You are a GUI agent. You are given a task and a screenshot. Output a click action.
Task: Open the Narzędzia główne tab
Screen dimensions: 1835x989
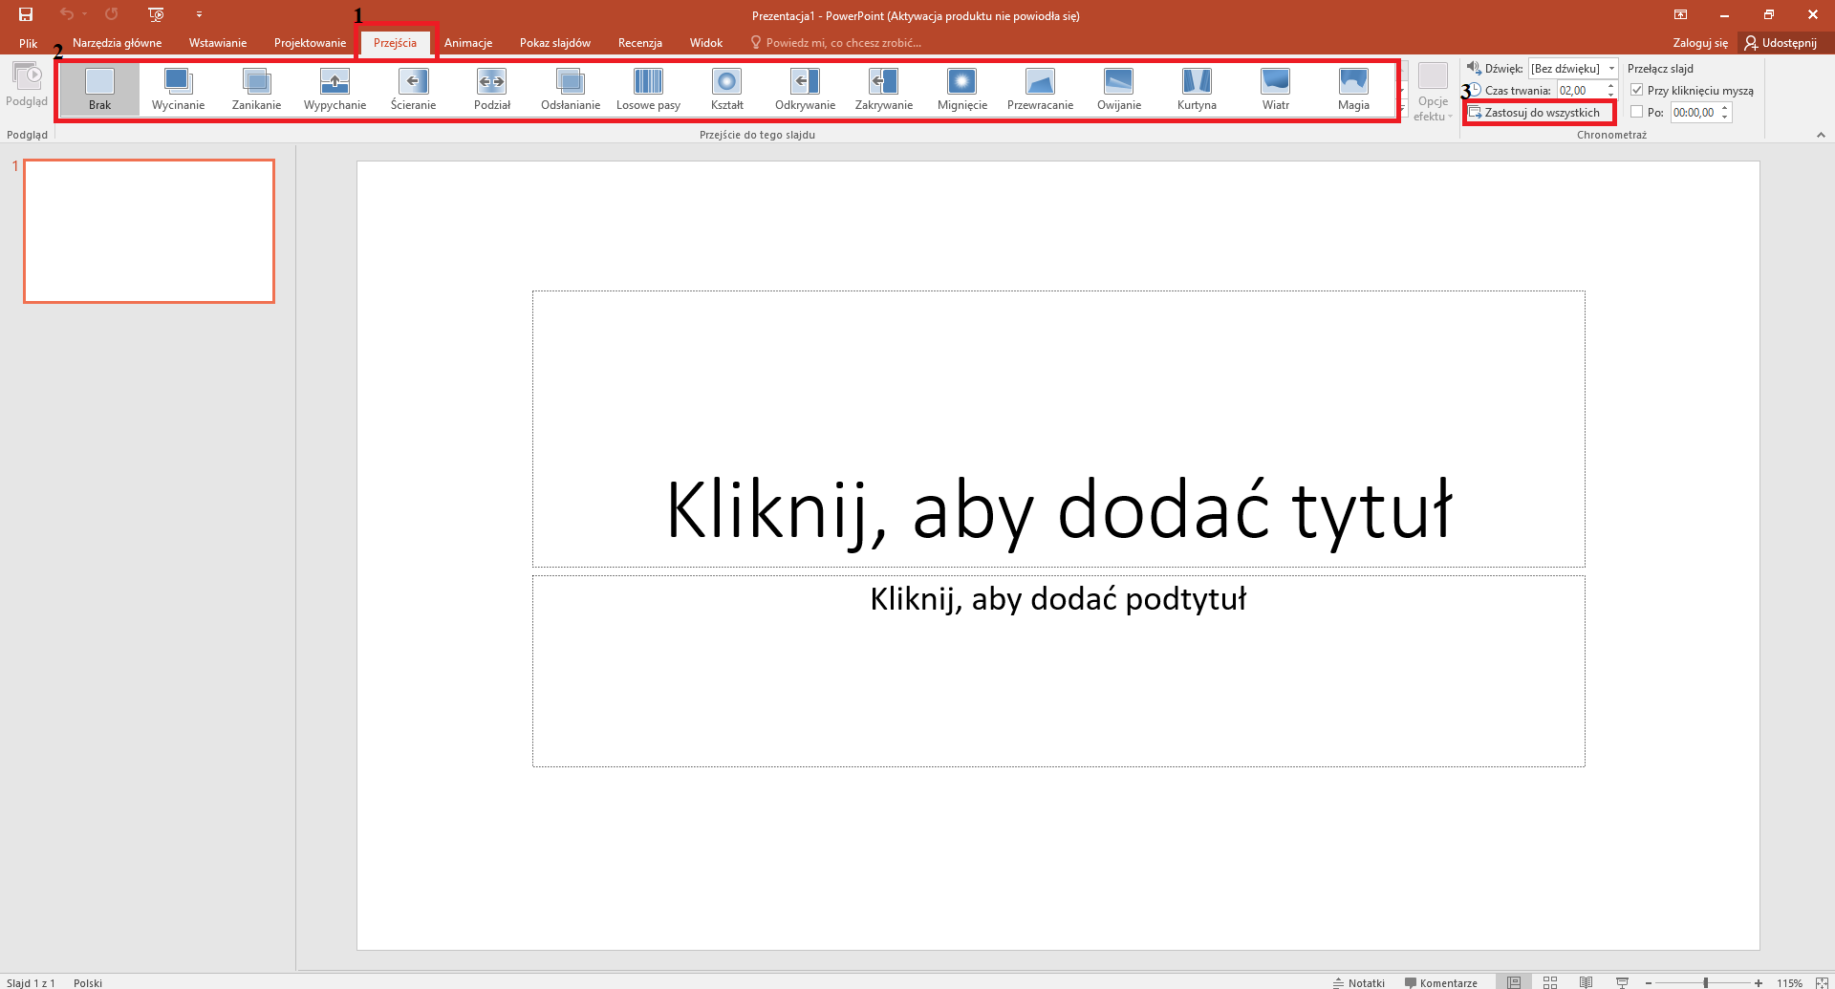click(x=117, y=43)
